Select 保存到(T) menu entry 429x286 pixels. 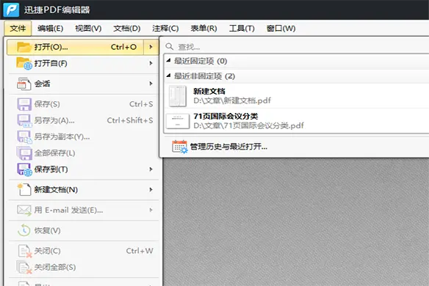(x=82, y=169)
